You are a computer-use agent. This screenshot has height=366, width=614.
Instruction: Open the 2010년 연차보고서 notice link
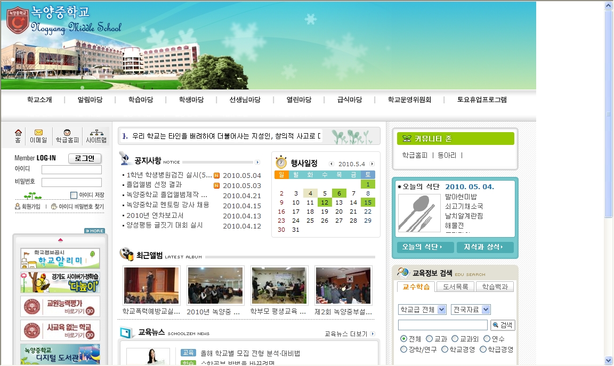pyautogui.click(x=155, y=216)
